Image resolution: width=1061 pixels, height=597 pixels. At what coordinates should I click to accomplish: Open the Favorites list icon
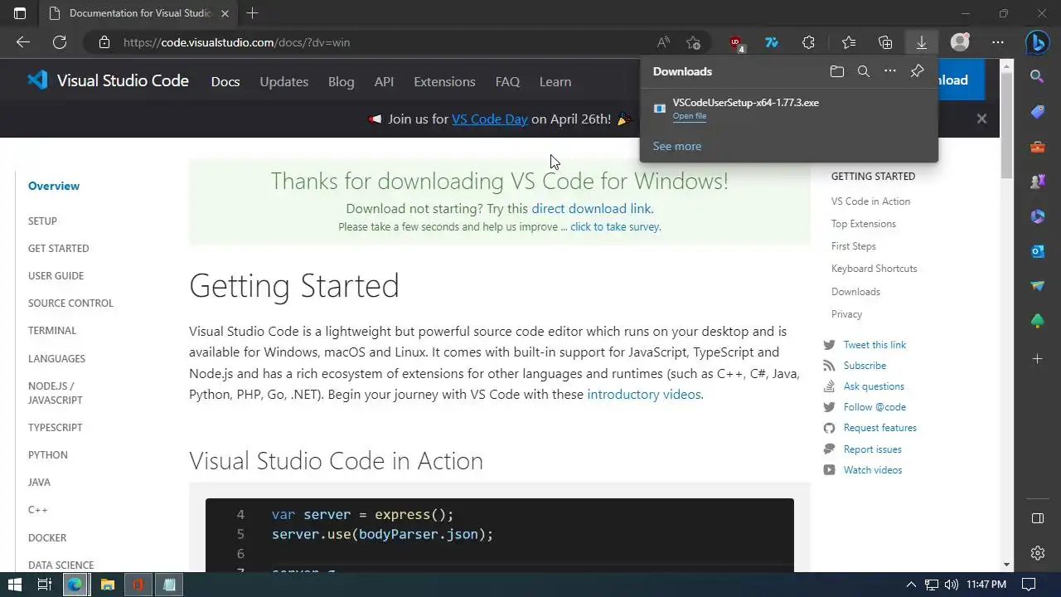click(848, 42)
